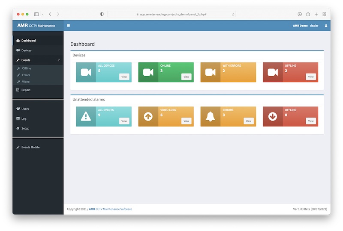The image size is (343, 231).
Task: Follow the AMR CCTV Maintenance Software footer link
Action: click(x=111, y=209)
